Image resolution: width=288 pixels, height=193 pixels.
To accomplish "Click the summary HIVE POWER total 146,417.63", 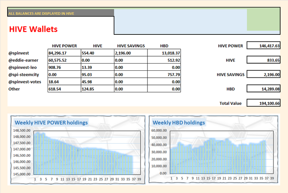I will coord(263,46).
